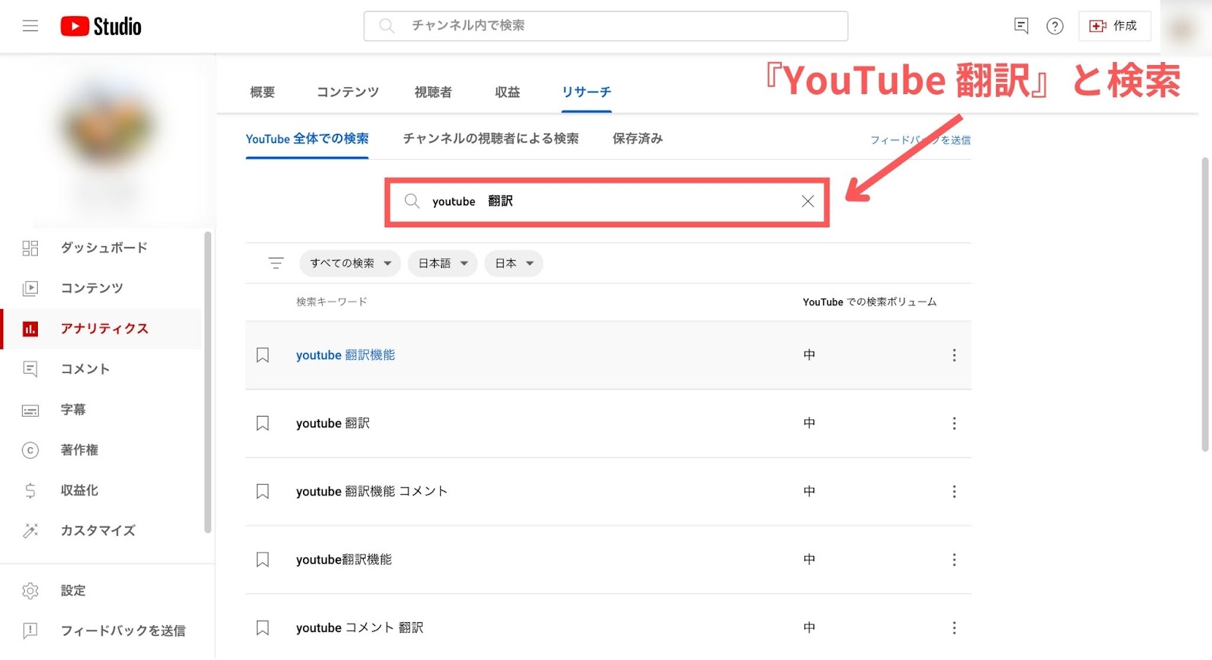Expand the すべての検索 dropdown
The width and height of the screenshot is (1212, 660).
[350, 263]
